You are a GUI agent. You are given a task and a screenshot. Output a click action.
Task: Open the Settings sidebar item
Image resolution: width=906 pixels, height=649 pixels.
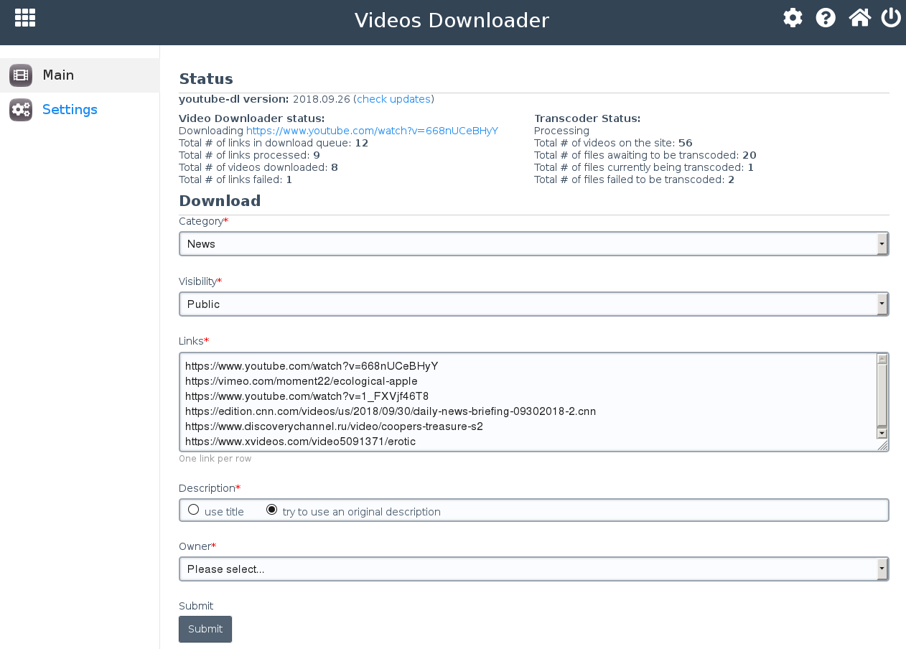[70, 110]
